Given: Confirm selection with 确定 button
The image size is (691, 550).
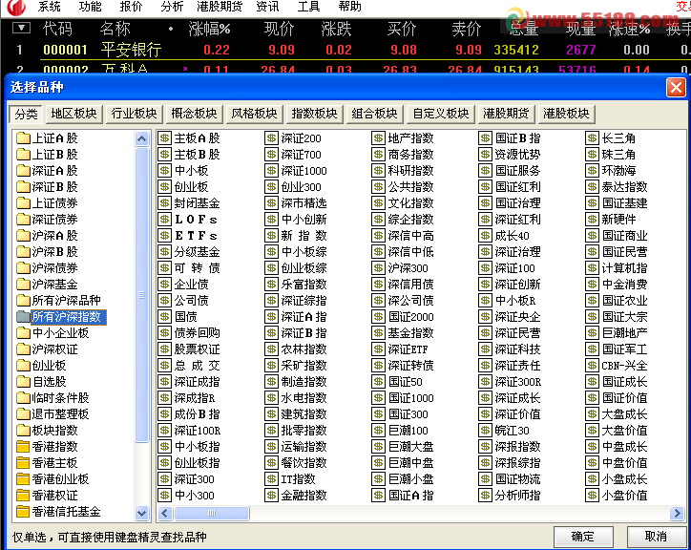Looking at the screenshot, I should [x=583, y=537].
